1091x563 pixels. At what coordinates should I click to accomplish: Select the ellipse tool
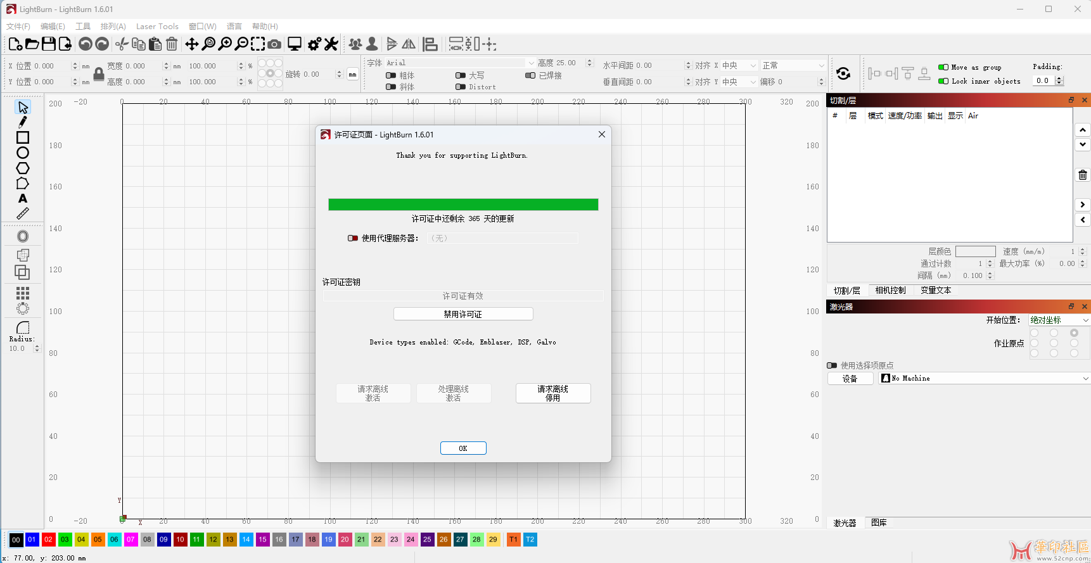coord(23,153)
